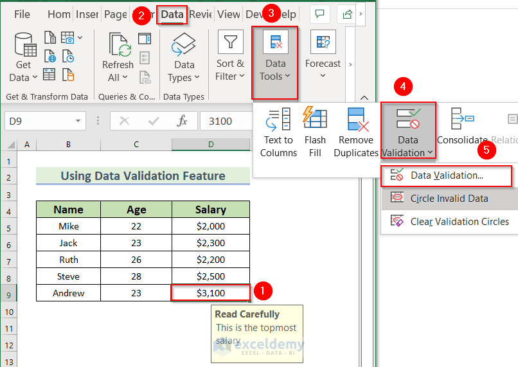Select the Name header cell

[x=68, y=210]
